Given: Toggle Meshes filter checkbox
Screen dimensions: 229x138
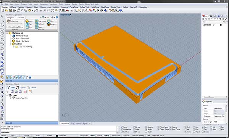Looking at the screenshot, I should (171, 127).
